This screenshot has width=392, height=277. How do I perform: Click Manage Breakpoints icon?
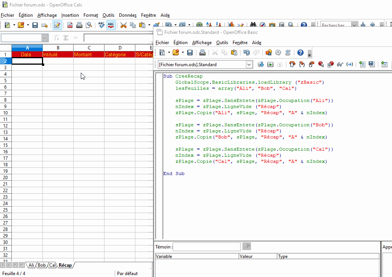click(x=331, y=65)
